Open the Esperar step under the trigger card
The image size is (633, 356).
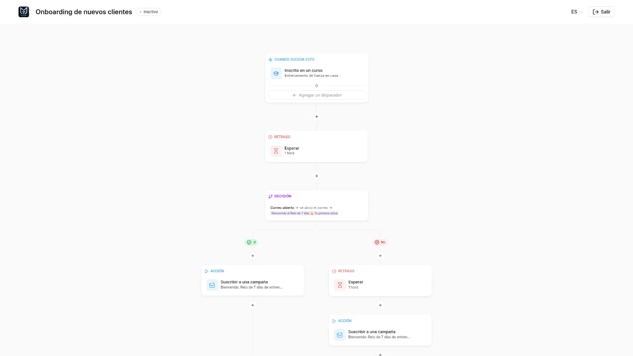click(316, 151)
